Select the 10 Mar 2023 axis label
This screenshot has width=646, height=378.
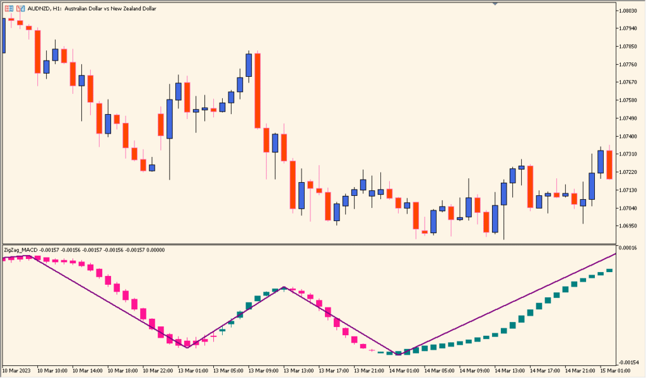[x=15, y=371]
